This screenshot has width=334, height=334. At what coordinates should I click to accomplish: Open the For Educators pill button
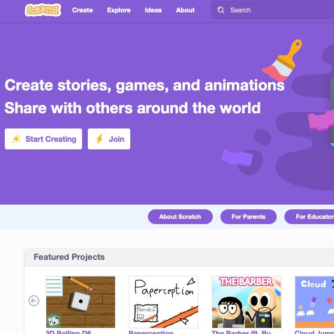[309, 216]
